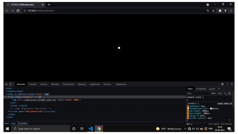This screenshot has height=134, width=238.
Task: Open the Memory tab
Action: coord(82,84)
